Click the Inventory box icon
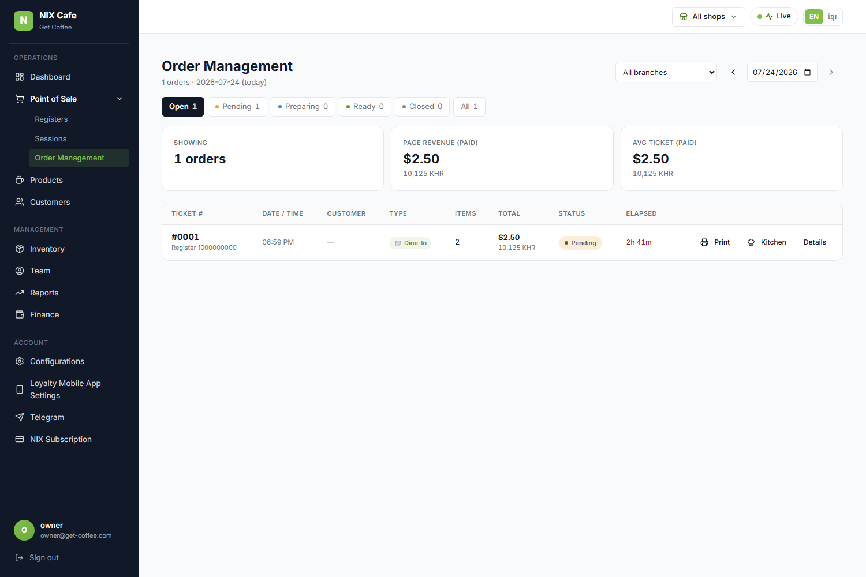 click(20, 249)
